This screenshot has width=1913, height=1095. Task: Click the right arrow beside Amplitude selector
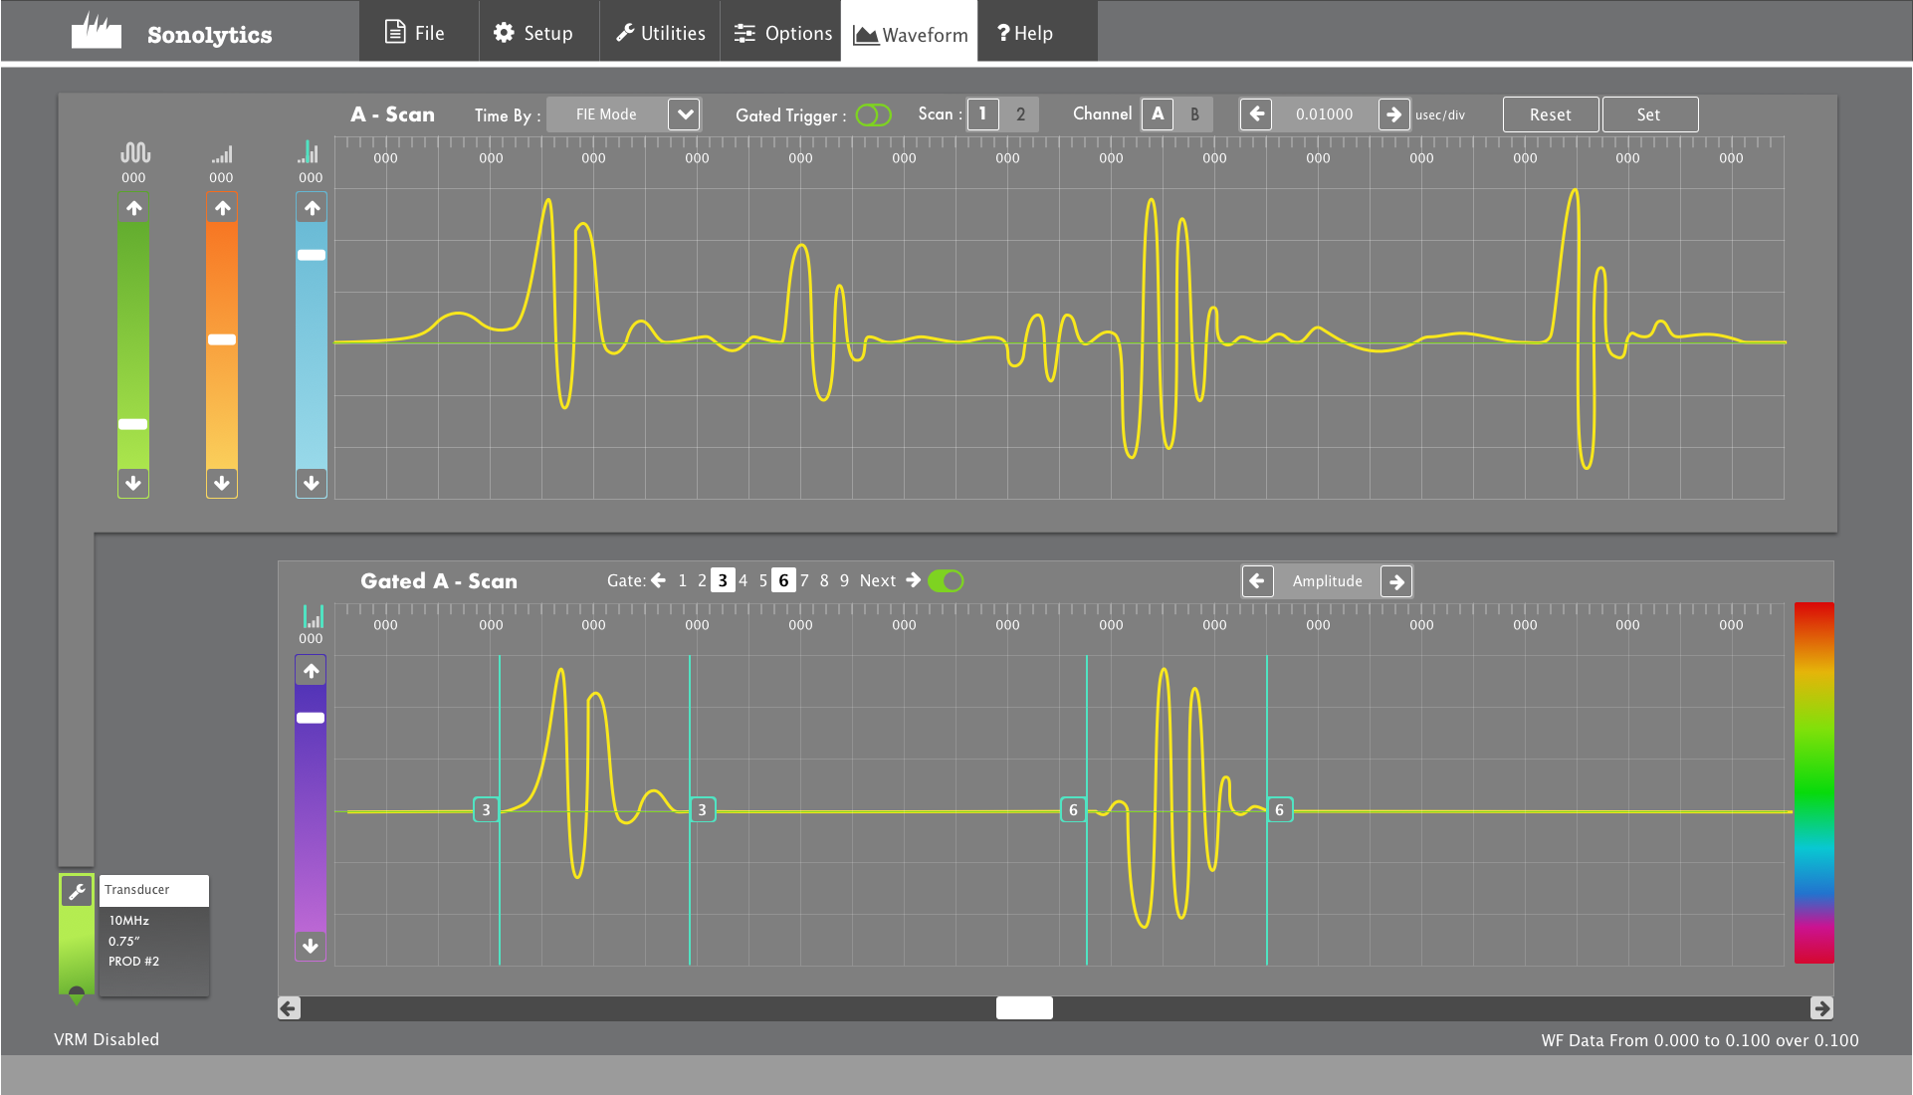1396,581
